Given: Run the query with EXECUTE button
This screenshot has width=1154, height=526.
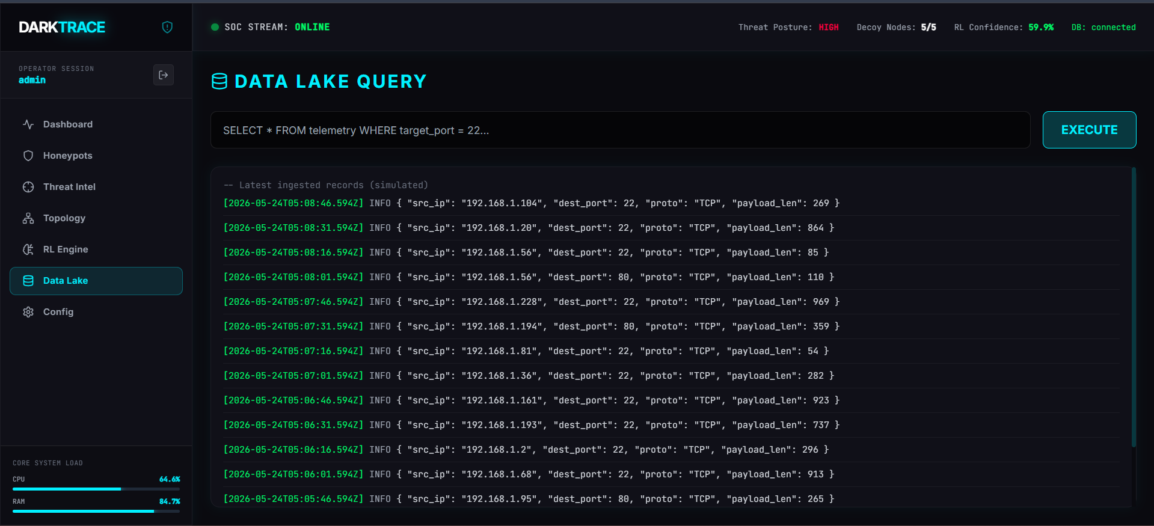Looking at the screenshot, I should (x=1089, y=130).
